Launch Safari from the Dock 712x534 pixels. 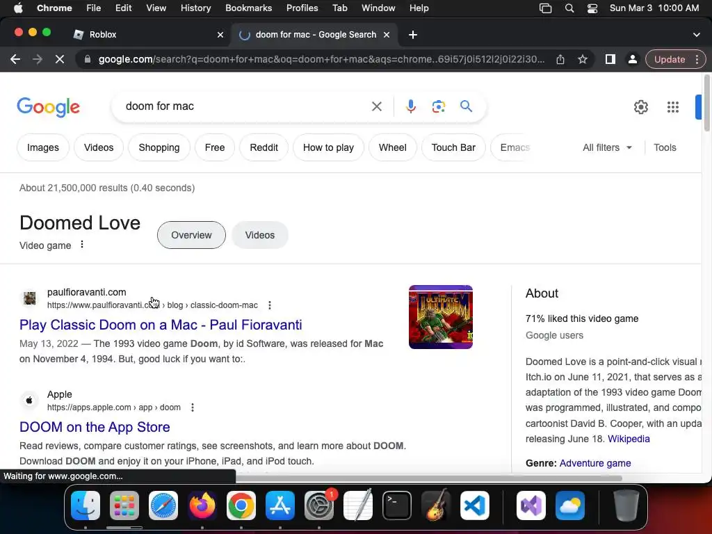click(163, 505)
